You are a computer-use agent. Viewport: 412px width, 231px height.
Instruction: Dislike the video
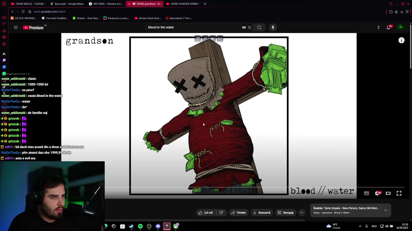coord(221,213)
